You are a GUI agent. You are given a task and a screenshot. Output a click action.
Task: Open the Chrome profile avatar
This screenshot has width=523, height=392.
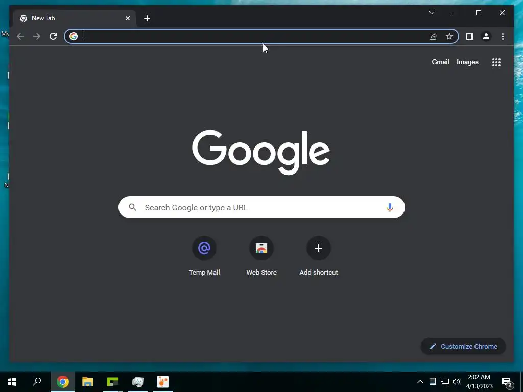click(x=486, y=36)
